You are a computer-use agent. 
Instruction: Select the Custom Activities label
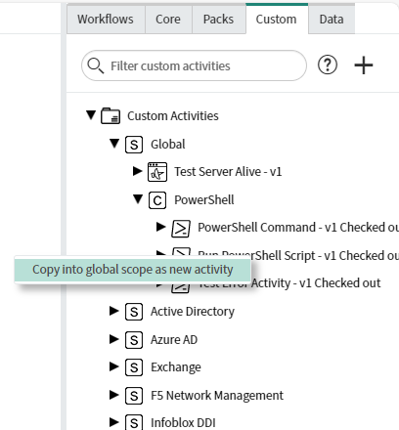(x=173, y=115)
